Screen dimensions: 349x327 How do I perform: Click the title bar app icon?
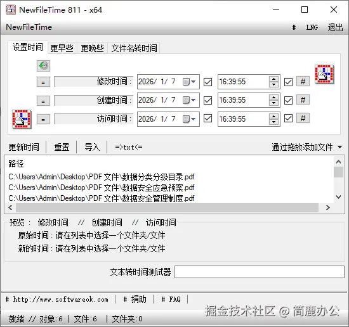(11, 10)
